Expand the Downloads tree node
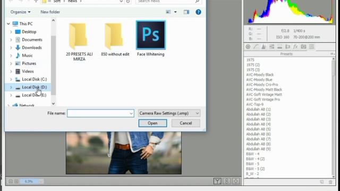This screenshot has height=191, width=340. click(11, 48)
